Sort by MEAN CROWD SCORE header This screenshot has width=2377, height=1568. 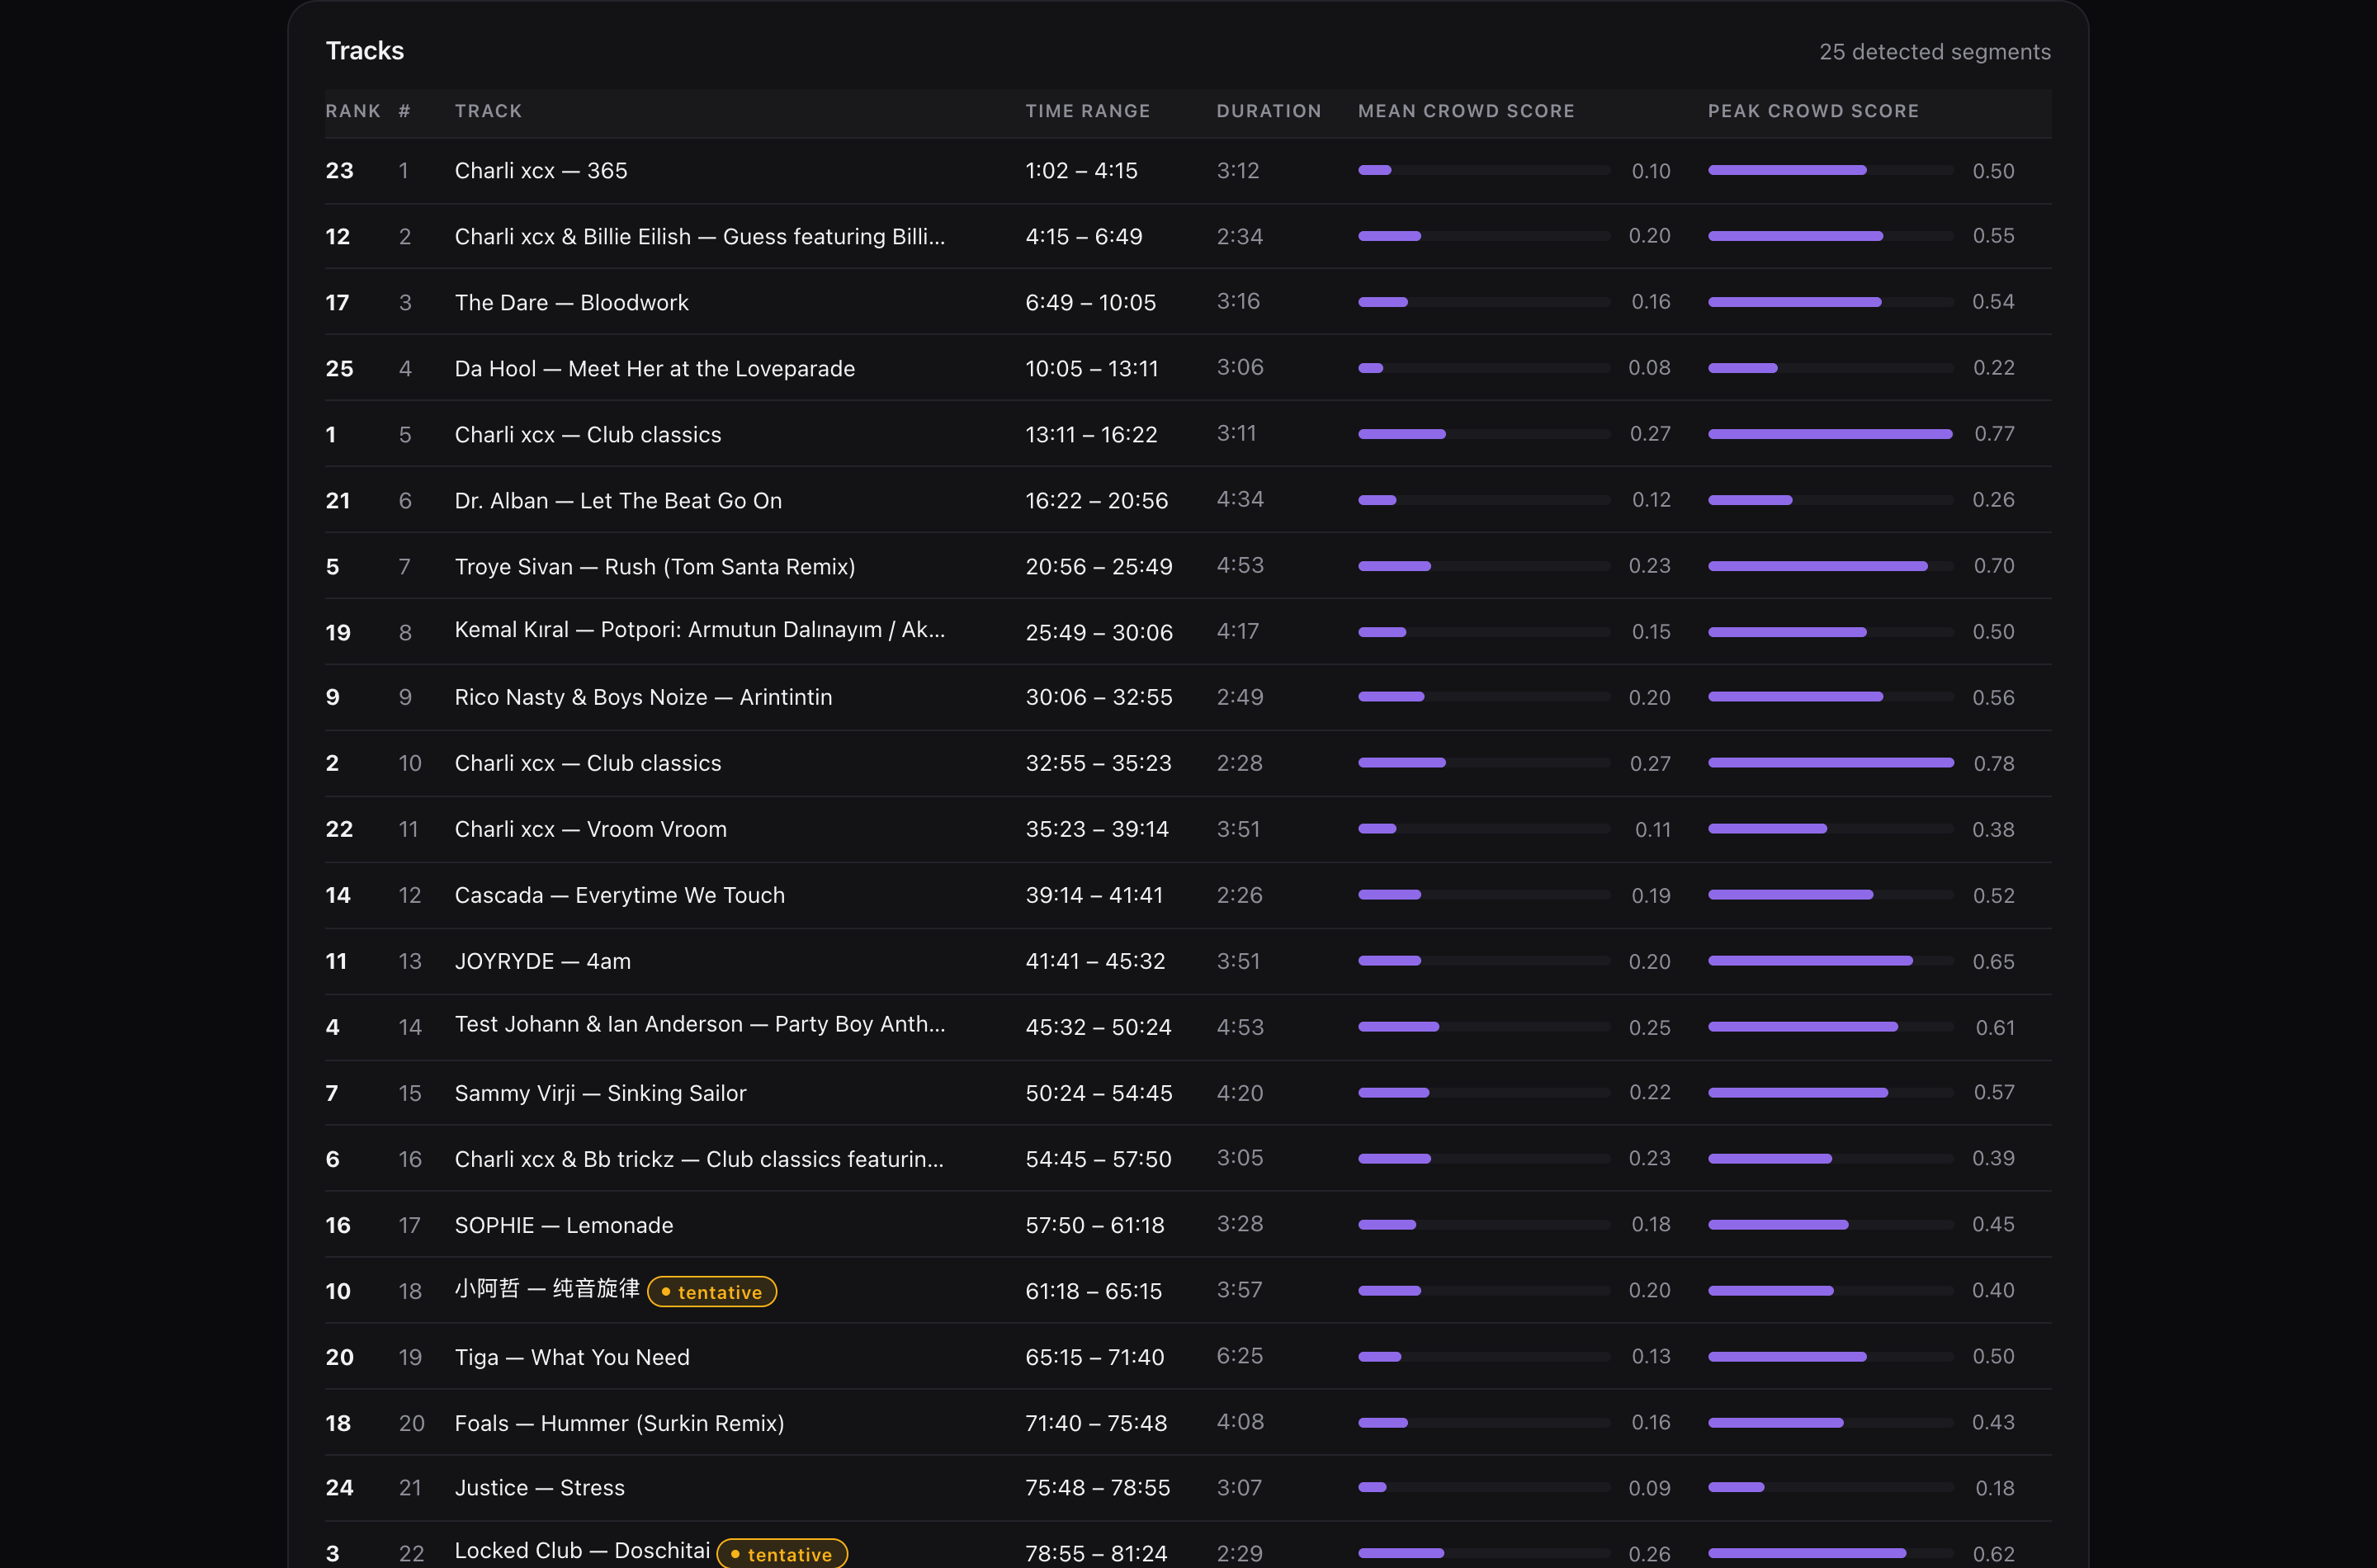pyautogui.click(x=1466, y=111)
